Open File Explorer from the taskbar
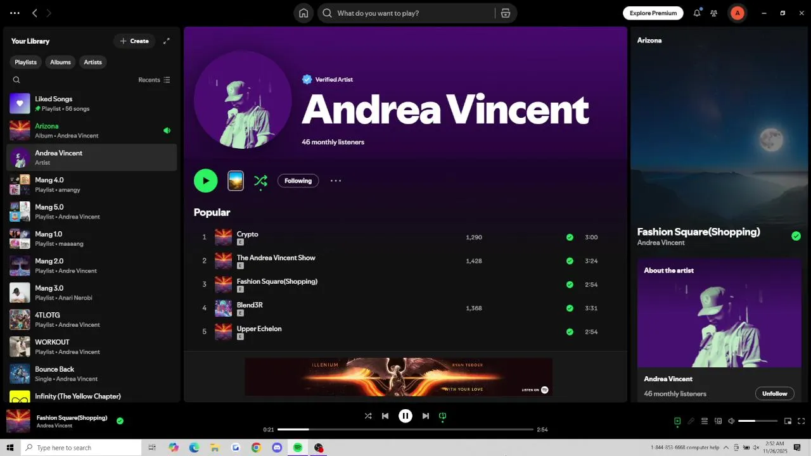 215,448
